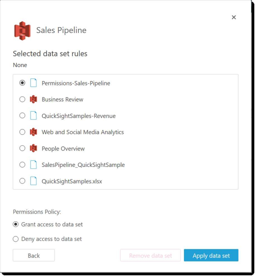Click the SalesPipeline_QuickSightSample data set name
The width and height of the screenshot is (256, 277).
[x=83, y=165]
